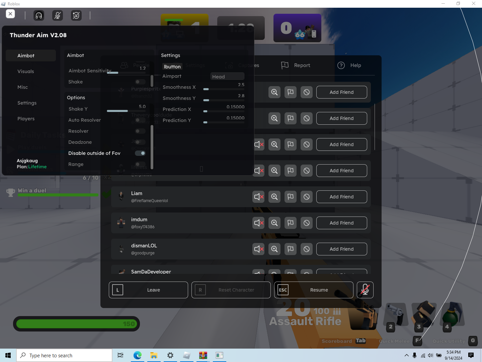
Task: Inspect Purplespiritx's avatar with magnifier icon
Action: [274, 92]
